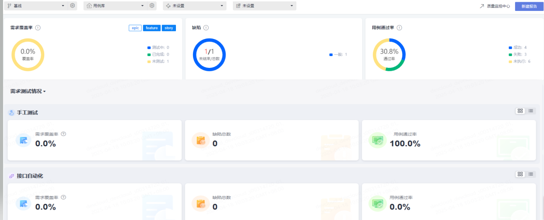The height and width of the screenshot is (220, 544).
Task: Open the 用例库 dropdown
Action: [x=116, y=6]
